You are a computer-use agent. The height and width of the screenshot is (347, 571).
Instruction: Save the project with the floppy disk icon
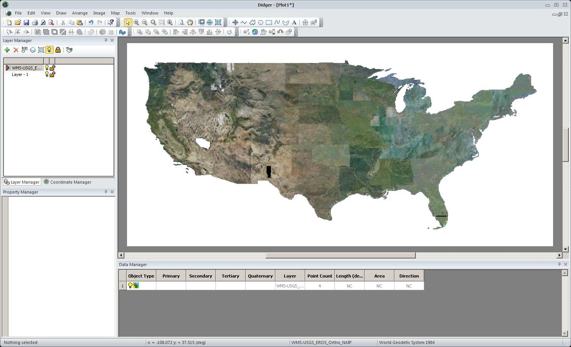coord(26,23)
